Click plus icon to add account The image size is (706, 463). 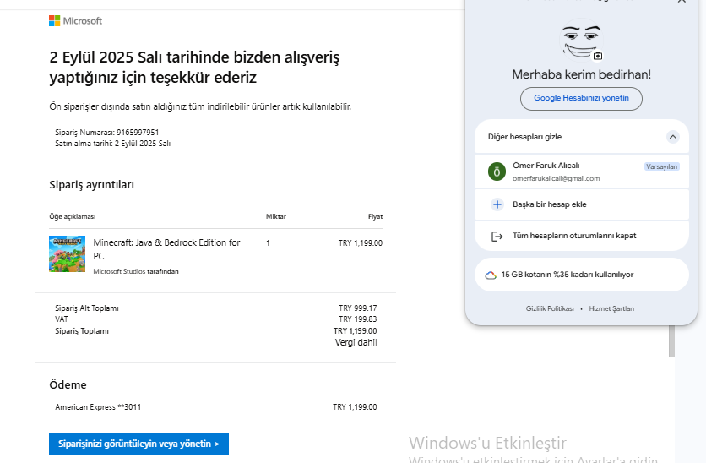497,204
